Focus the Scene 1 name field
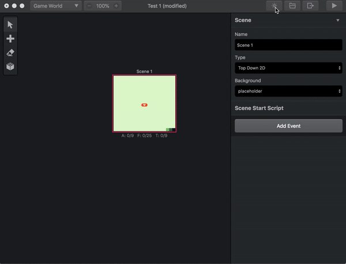Viewport: 346px width, 264px height. [x=288, y=45]
